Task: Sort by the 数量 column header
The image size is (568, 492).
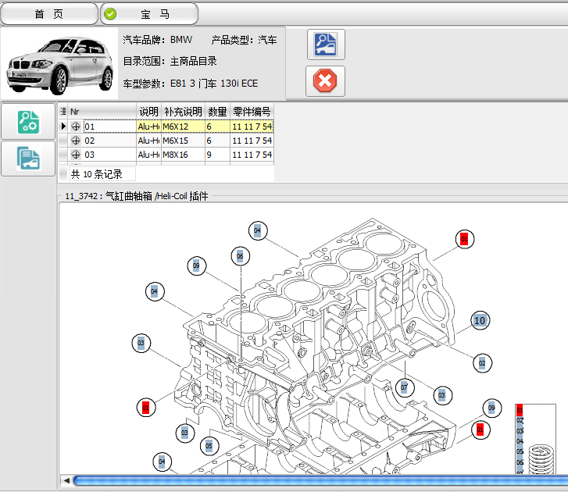Action: (217, 112)
